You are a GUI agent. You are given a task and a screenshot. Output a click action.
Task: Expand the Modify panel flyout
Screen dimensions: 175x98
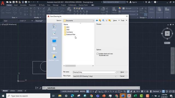37,17
